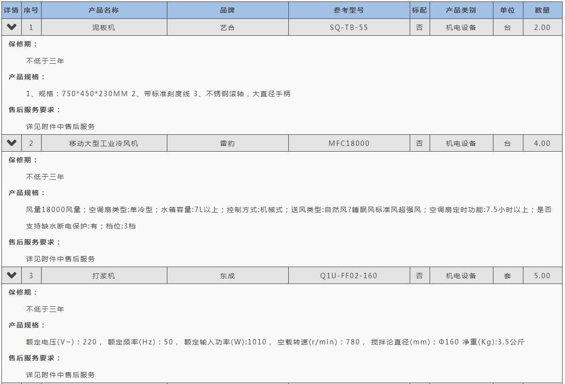
Task: Click the model number SQ-TB-55
Action: [349, 28]
